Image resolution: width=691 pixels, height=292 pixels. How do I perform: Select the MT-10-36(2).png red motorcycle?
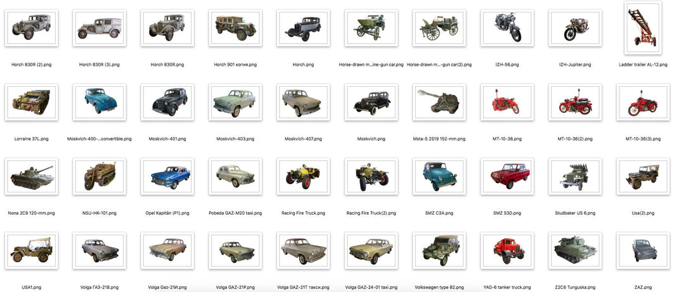coord(575,102)
